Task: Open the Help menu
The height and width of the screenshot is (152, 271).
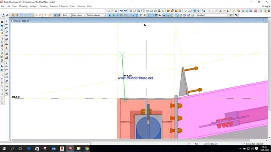Action: 89,6
